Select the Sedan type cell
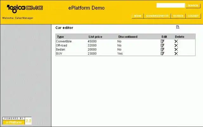Image resolution: width=203 pixels, height=127 pixels. pyautogui.click(x=61, y=50)
